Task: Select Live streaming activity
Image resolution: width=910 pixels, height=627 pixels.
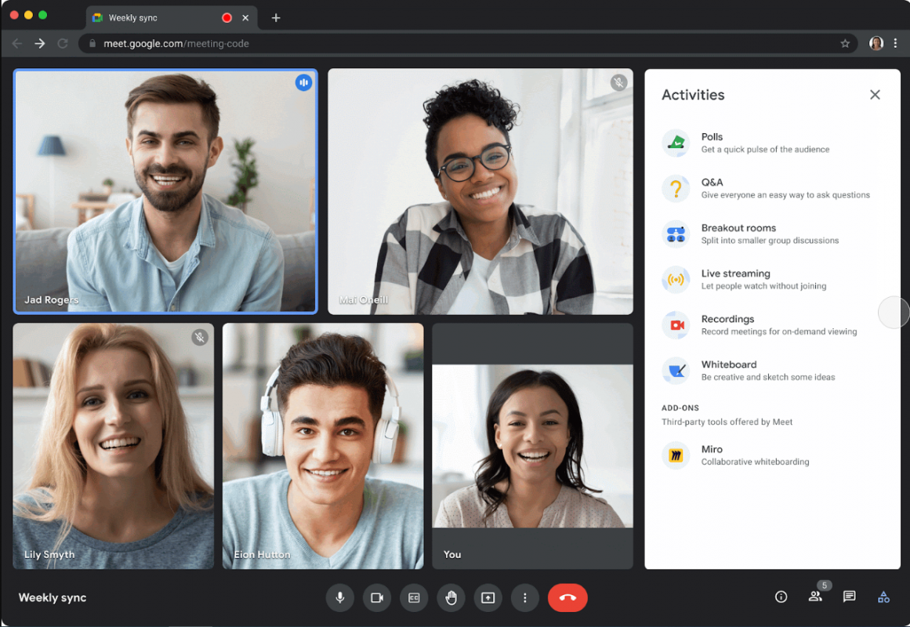Action: pyautogui.click(x=772, y=280)
